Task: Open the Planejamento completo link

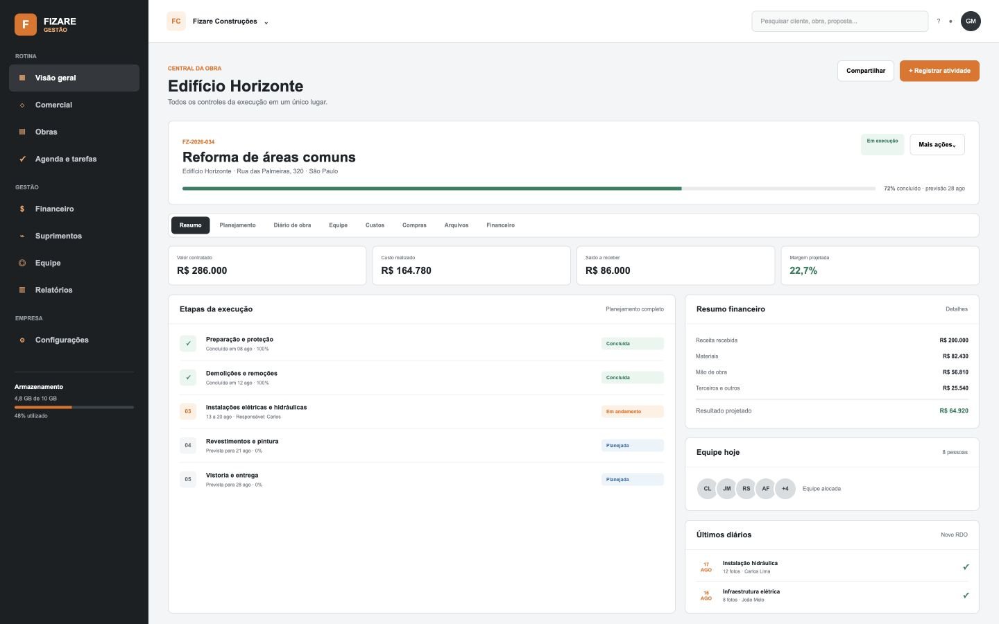Action: [x=635, y=309]
